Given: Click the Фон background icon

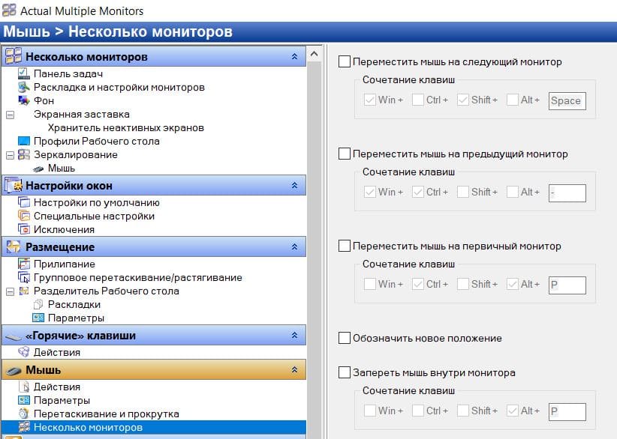Looking at the screenshot, I should (x=24, y=100).
